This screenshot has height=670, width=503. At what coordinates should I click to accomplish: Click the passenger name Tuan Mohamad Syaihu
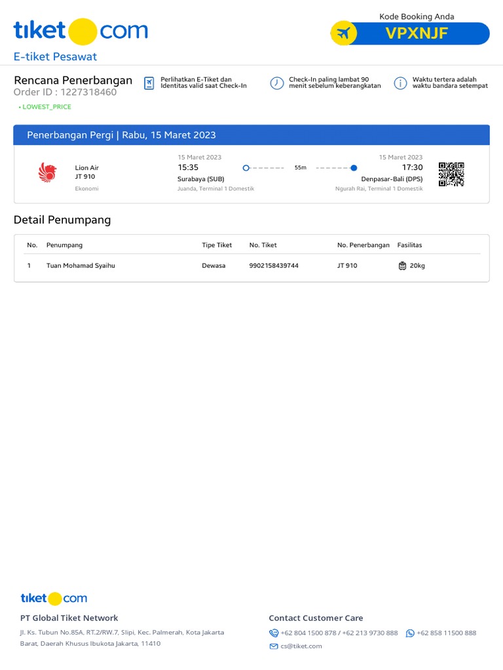tap(81, 266)
